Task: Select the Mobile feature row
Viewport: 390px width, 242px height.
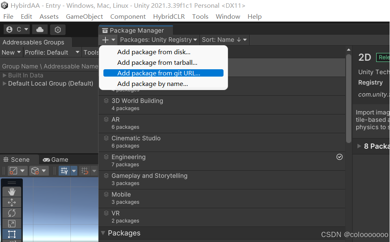Action: coord(222,198)
